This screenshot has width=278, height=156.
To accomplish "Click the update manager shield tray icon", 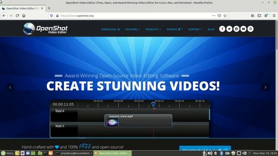I will click(x=233, y=153).
